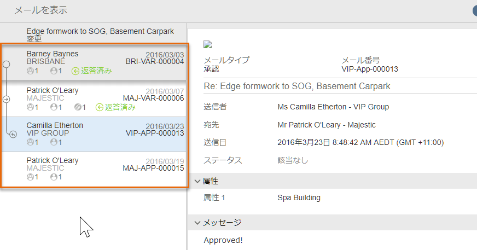The height and width of the screenshot is (250, 477).
Task: Click forward arrow thread node beside MAJ-VAR-000006
Action: (7, 99)
